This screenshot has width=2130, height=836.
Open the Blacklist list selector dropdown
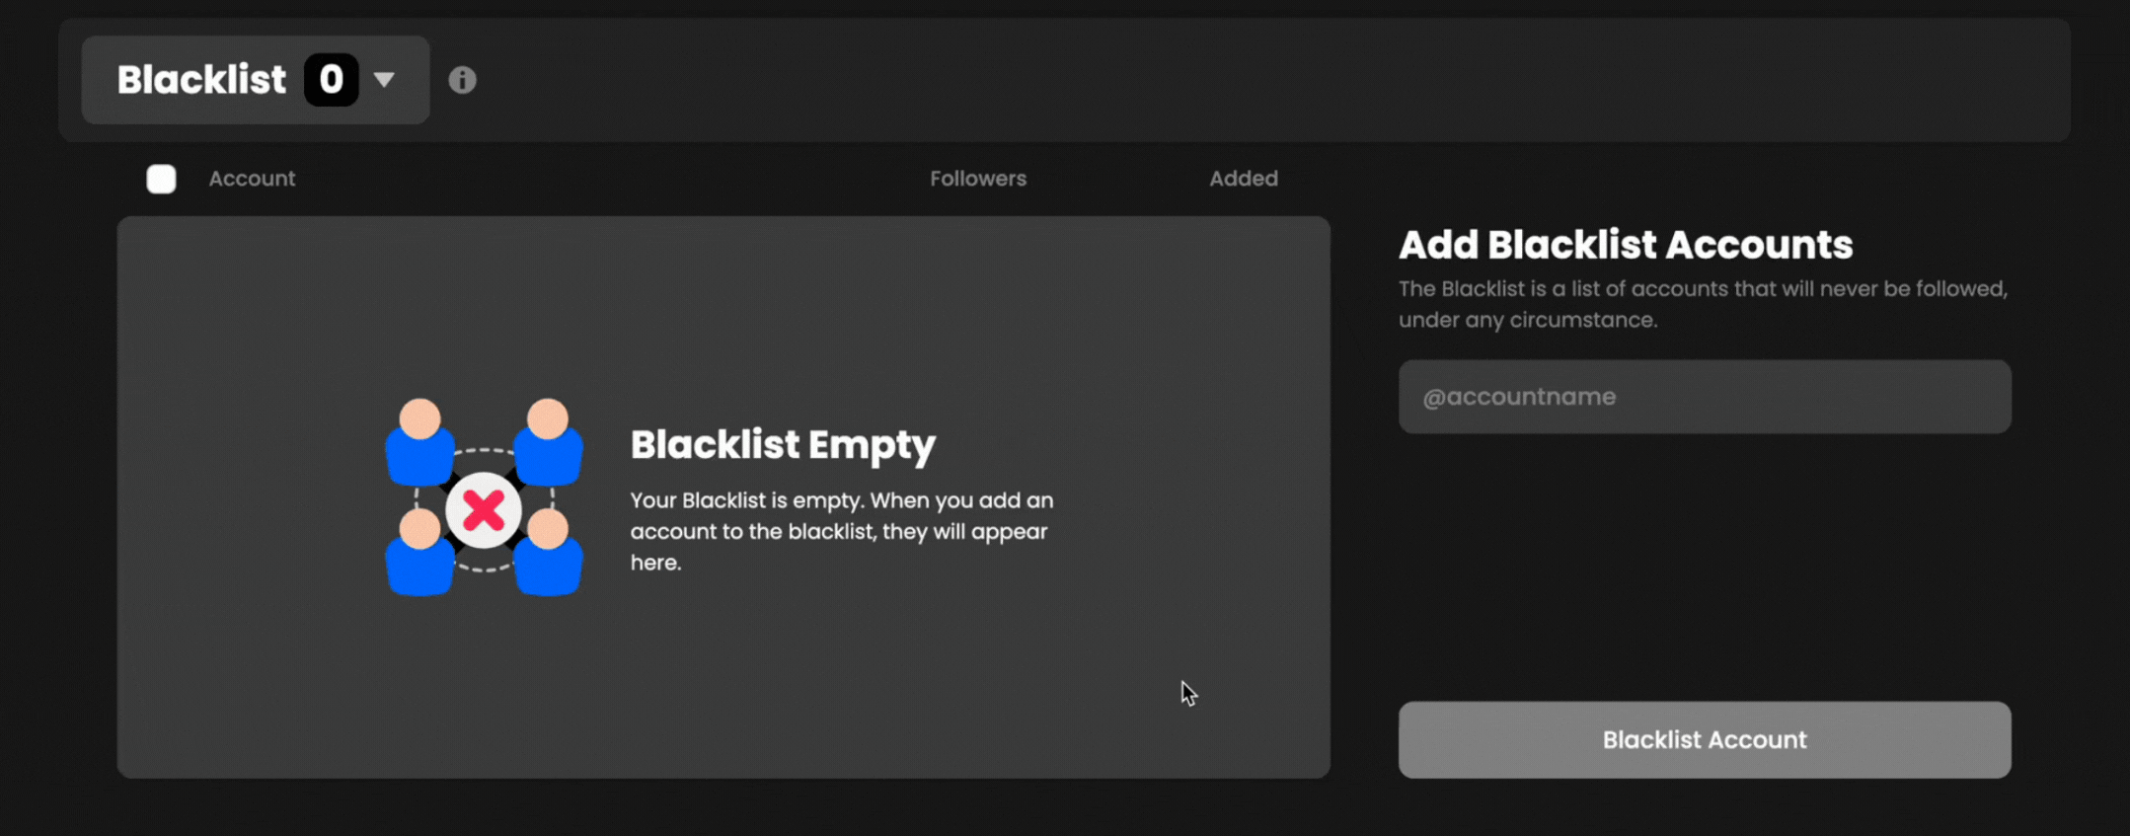(x=256, y=80)
